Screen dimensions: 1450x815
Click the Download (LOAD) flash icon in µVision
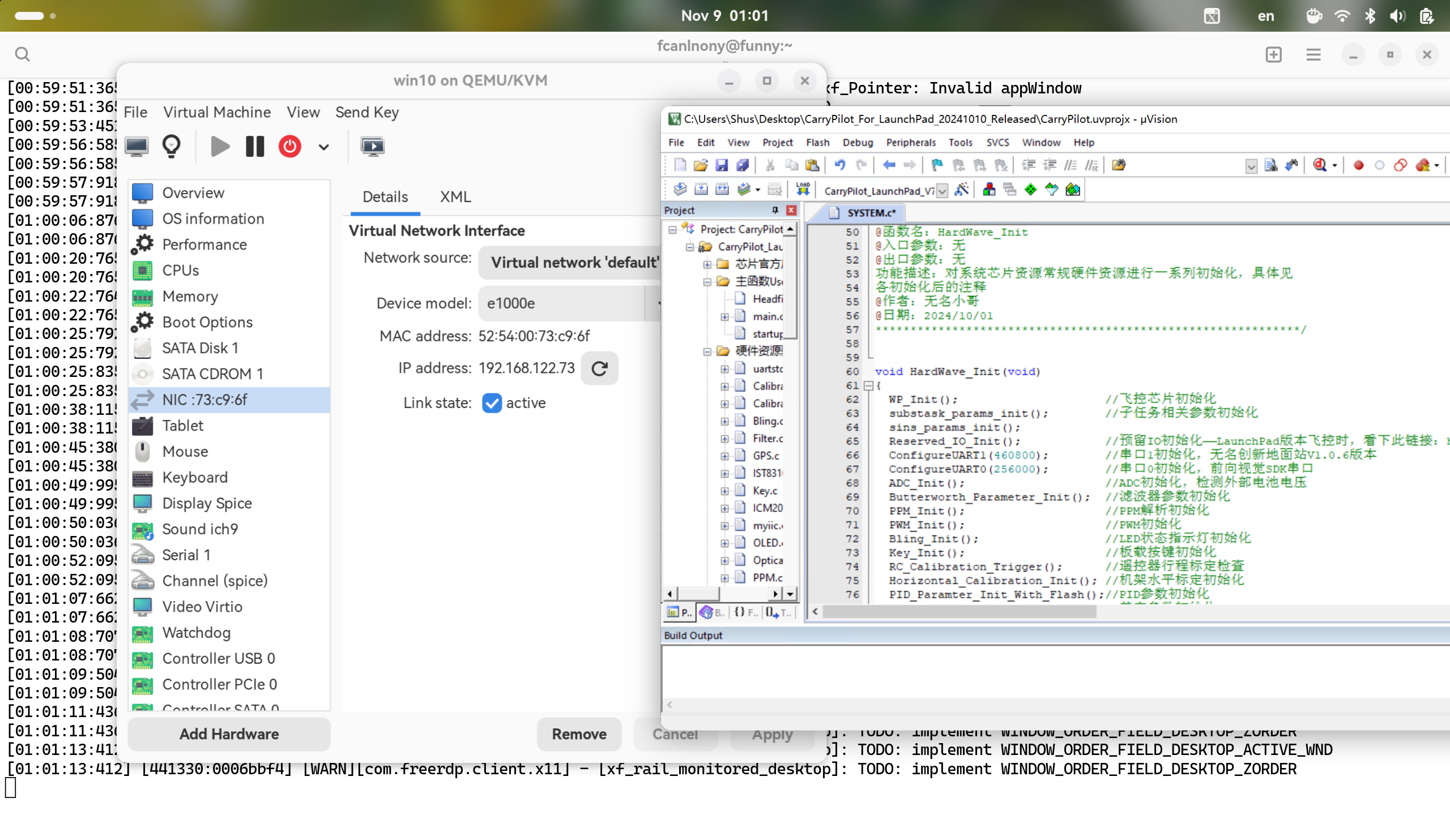click(x=803, y=190)
